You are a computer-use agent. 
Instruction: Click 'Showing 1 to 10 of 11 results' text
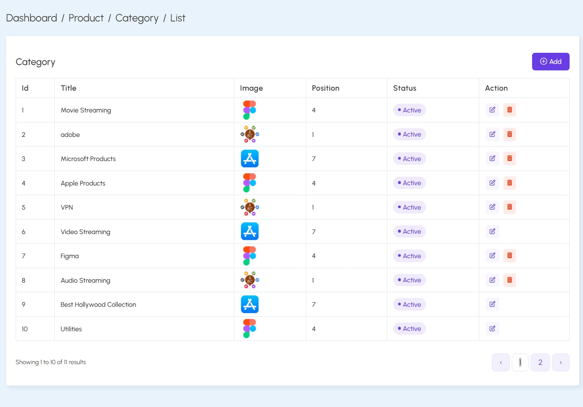[x=51, y=362]
